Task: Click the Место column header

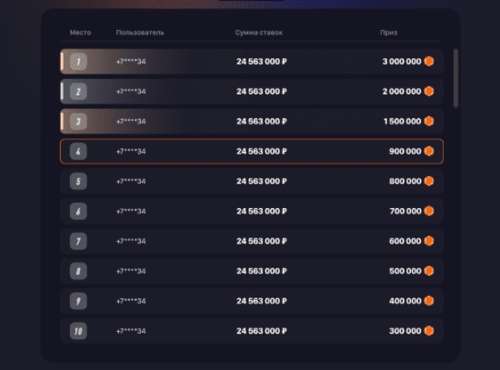Action: click(x=80, y=33)
